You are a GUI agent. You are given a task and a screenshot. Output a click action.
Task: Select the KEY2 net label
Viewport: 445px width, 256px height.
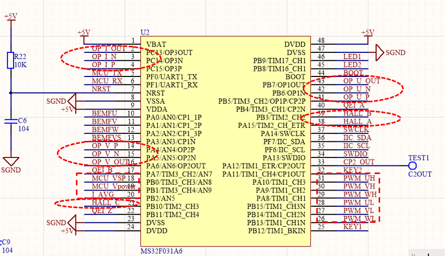pos(352,170)
